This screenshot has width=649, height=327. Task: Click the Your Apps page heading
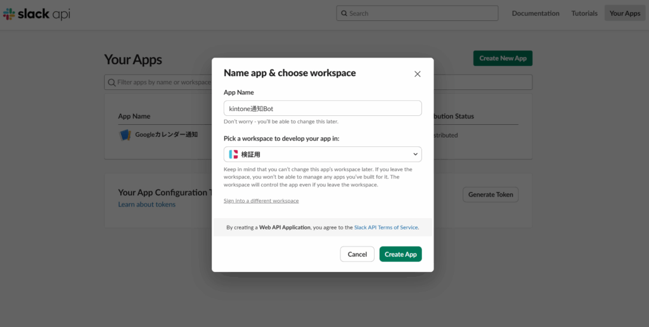coord(133,60)
